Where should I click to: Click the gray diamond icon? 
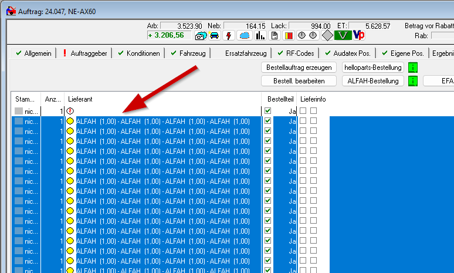[327, 36]
